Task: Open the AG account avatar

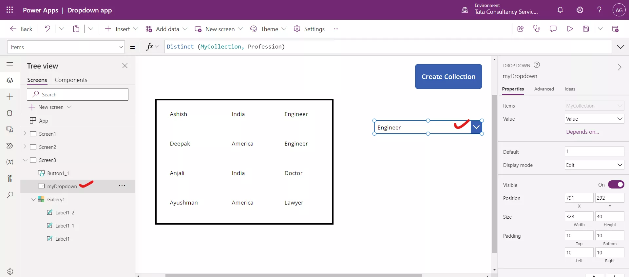Action: 619,10
